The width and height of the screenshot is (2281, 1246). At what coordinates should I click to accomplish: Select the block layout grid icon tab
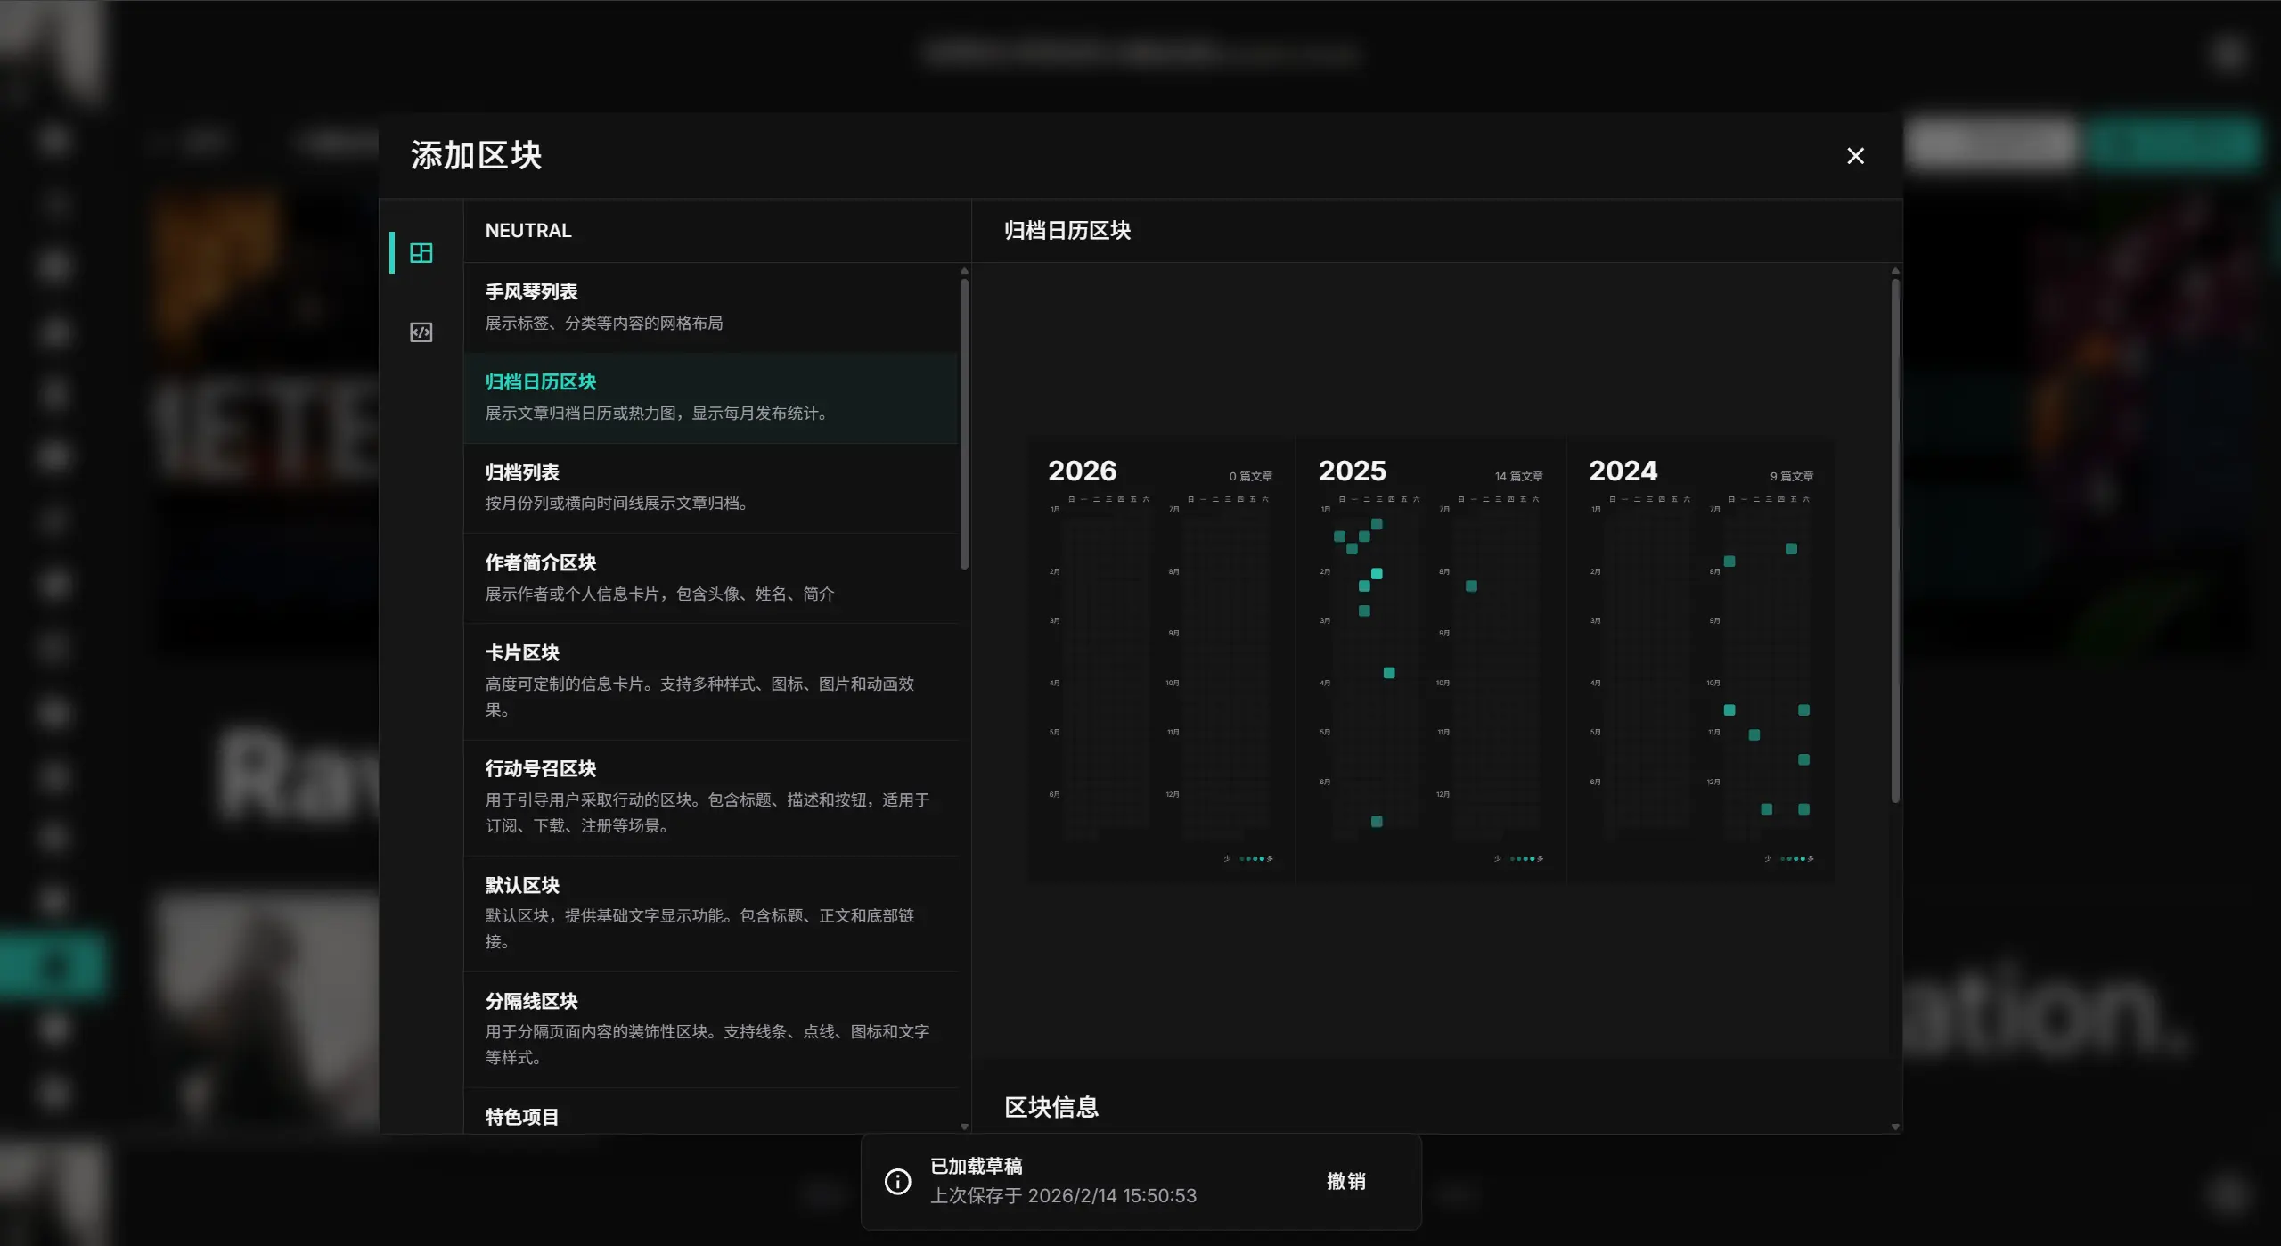421,253
